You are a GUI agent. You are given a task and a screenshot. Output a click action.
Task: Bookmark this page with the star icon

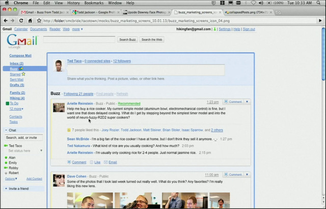pos(39,21)
